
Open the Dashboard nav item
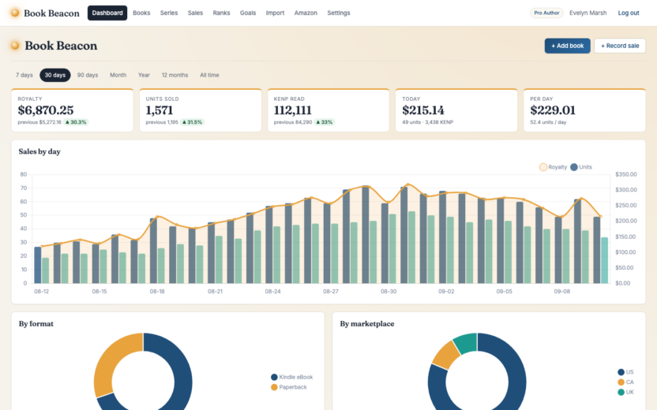pos(107,13)
